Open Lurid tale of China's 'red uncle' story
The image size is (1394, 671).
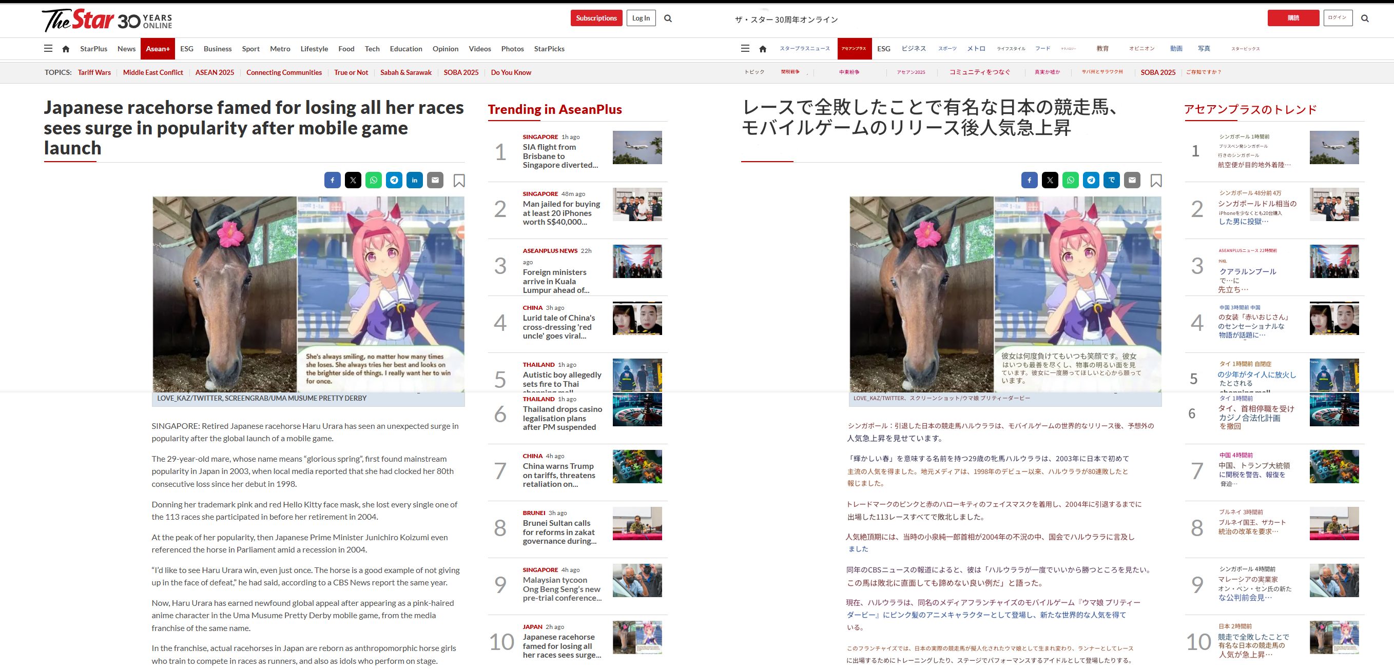[x=559, y=327]
